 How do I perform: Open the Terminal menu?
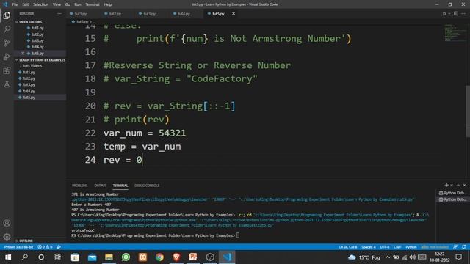93,4
